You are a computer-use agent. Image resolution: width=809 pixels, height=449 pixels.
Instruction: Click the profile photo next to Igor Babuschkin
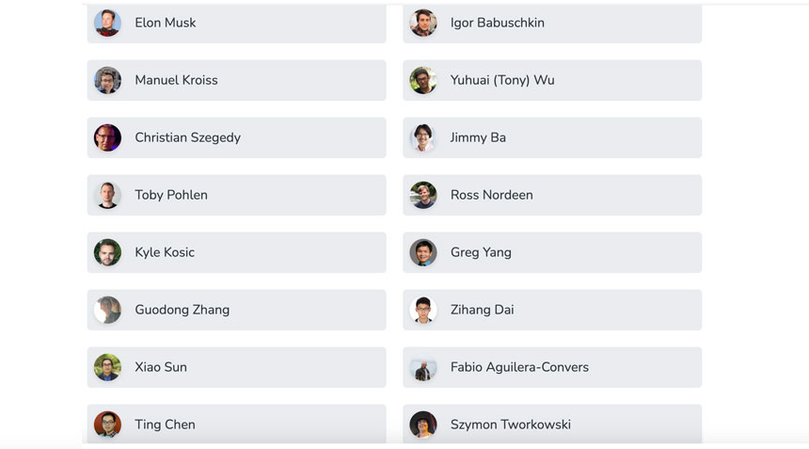[423, 23]
